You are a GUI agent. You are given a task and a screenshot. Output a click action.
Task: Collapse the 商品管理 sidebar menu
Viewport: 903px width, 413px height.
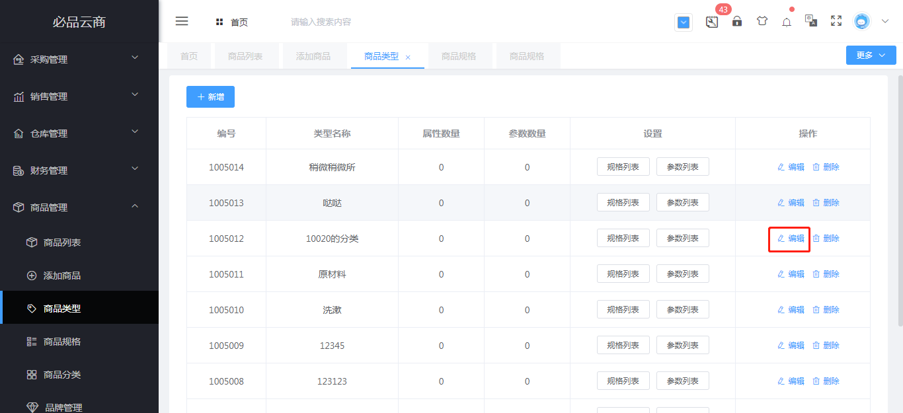79,207
